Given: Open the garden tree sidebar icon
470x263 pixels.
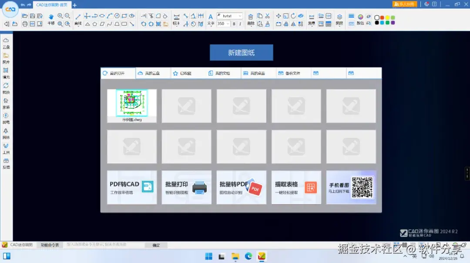Looking at the screenshot, I should [6, 134].
